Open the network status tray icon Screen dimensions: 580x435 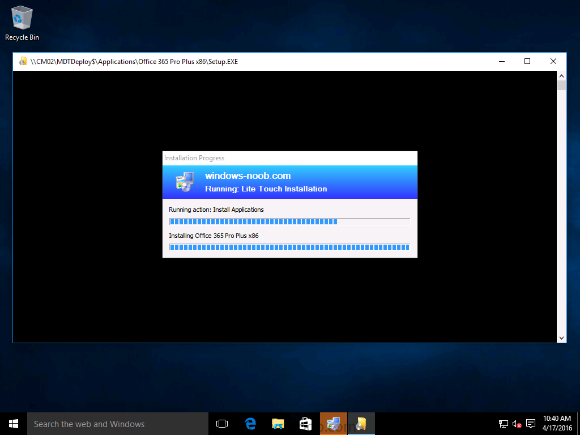click(x=503, y=424)
